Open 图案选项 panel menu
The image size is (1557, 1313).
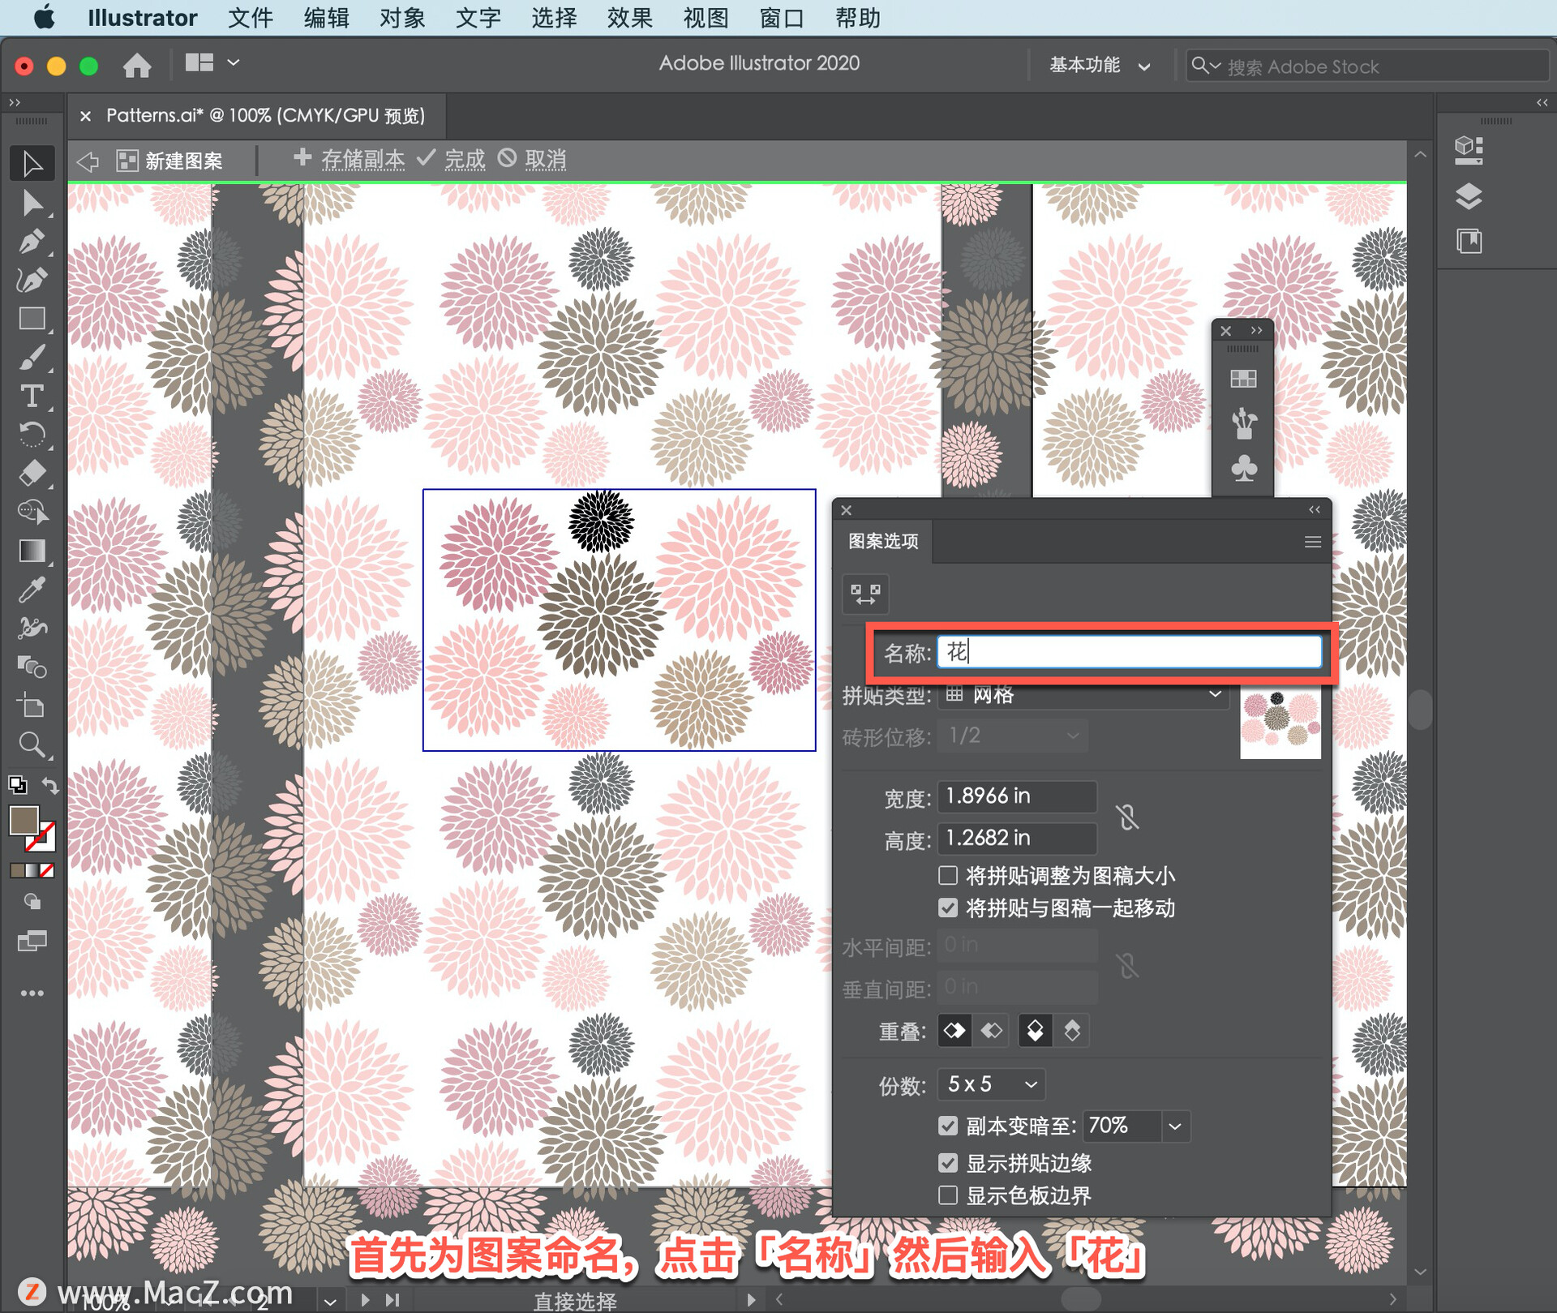pyautogui.click(x=1313, y=542)
